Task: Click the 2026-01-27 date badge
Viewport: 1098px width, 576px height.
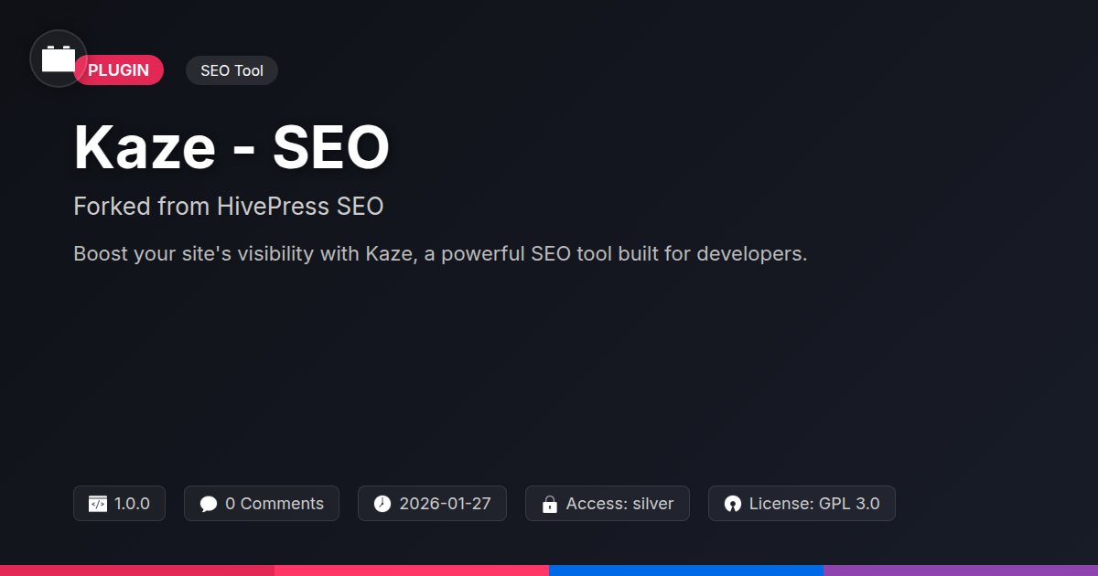Action: [433, 504]
